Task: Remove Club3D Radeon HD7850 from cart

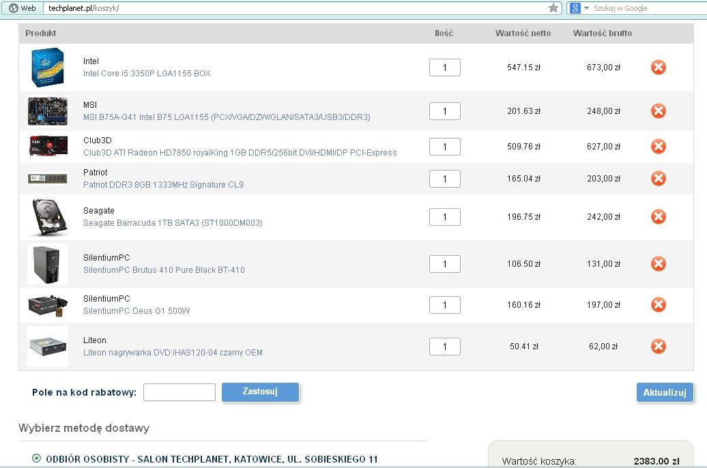Action: point(659,147)
